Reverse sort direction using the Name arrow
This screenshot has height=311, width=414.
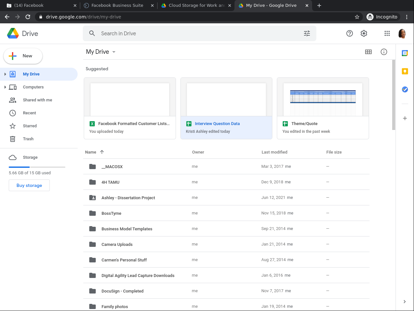[102, 152]
